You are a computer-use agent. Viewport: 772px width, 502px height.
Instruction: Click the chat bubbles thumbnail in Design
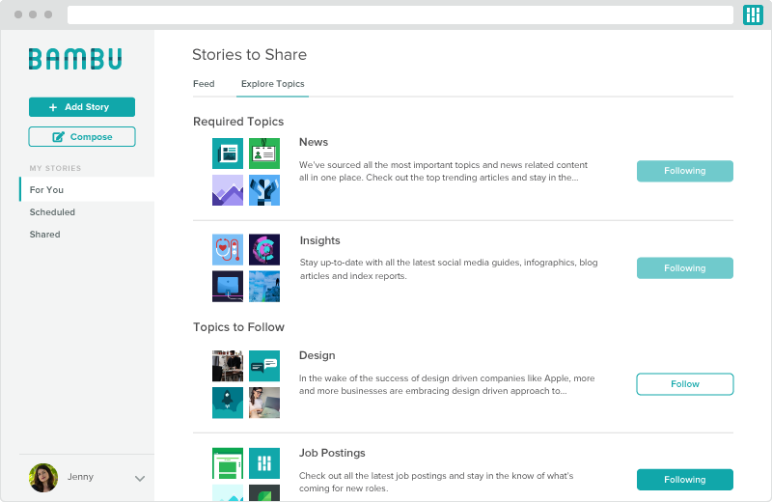pyautogui.click(x=264, y=366)
